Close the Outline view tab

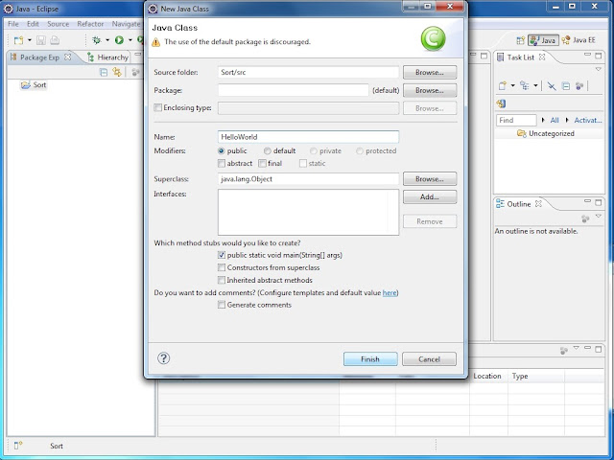point(538,204)
